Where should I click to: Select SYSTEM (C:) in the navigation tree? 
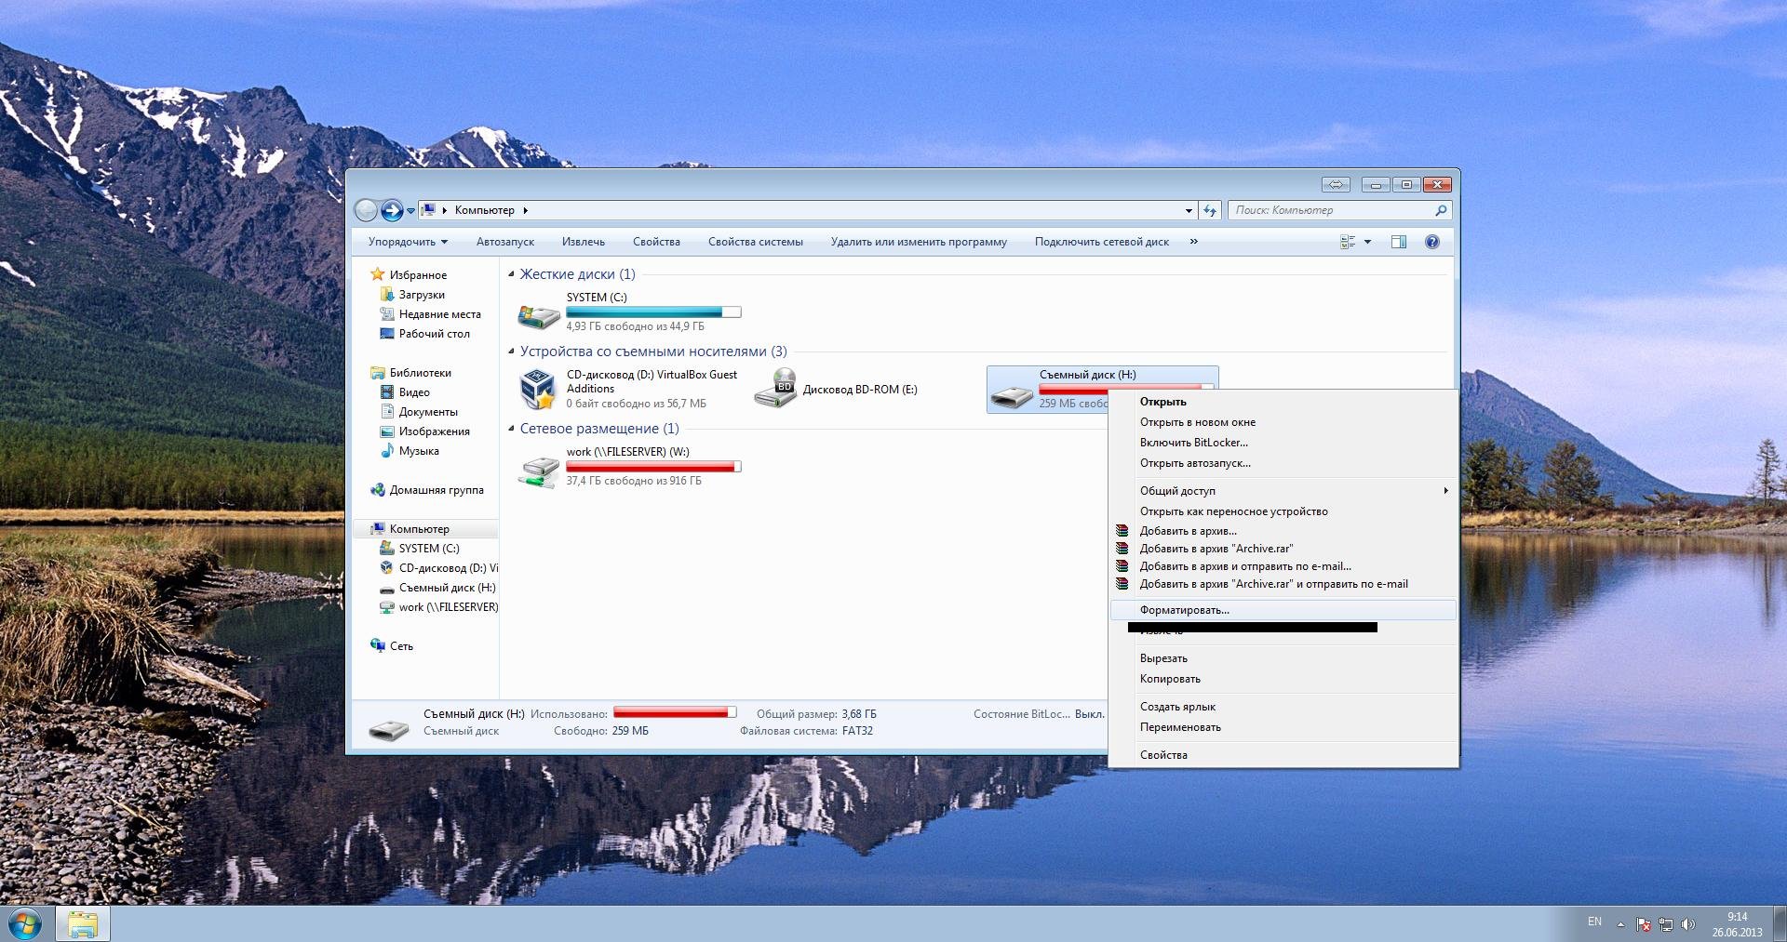tap(429, 549)
